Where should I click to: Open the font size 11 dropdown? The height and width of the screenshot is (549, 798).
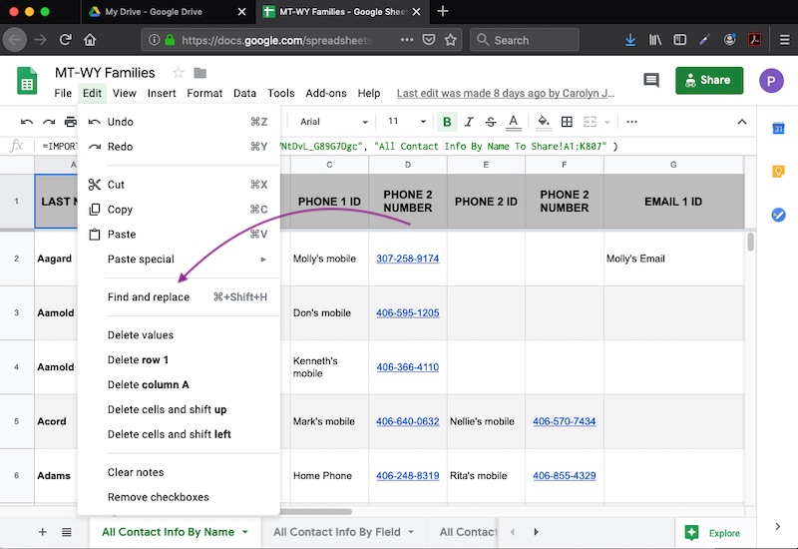(407, 122)
